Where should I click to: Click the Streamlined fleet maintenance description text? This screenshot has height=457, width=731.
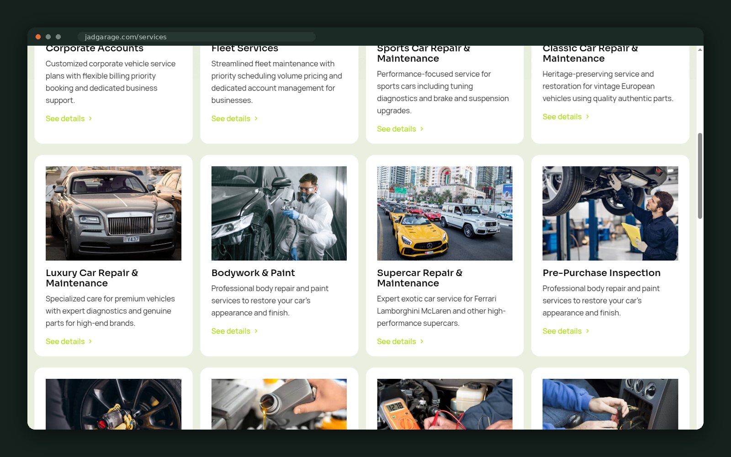[x=276, y=82]
